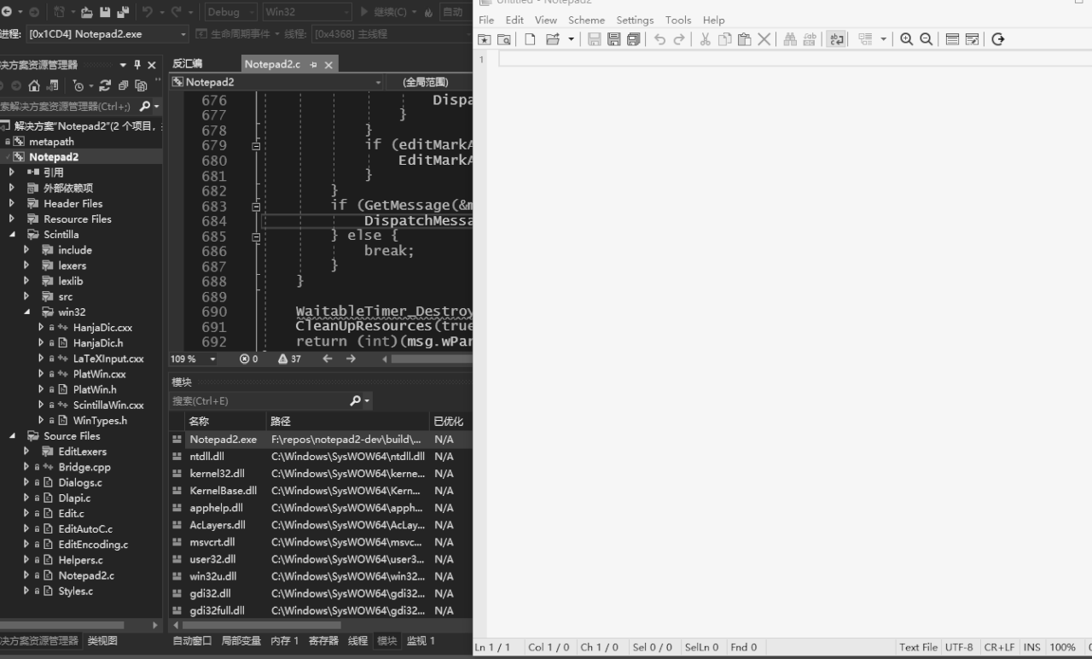This screenshot has height=659, width=1092.
Task: Pin the Solution Explorer panel
Action: click(136, 64)
